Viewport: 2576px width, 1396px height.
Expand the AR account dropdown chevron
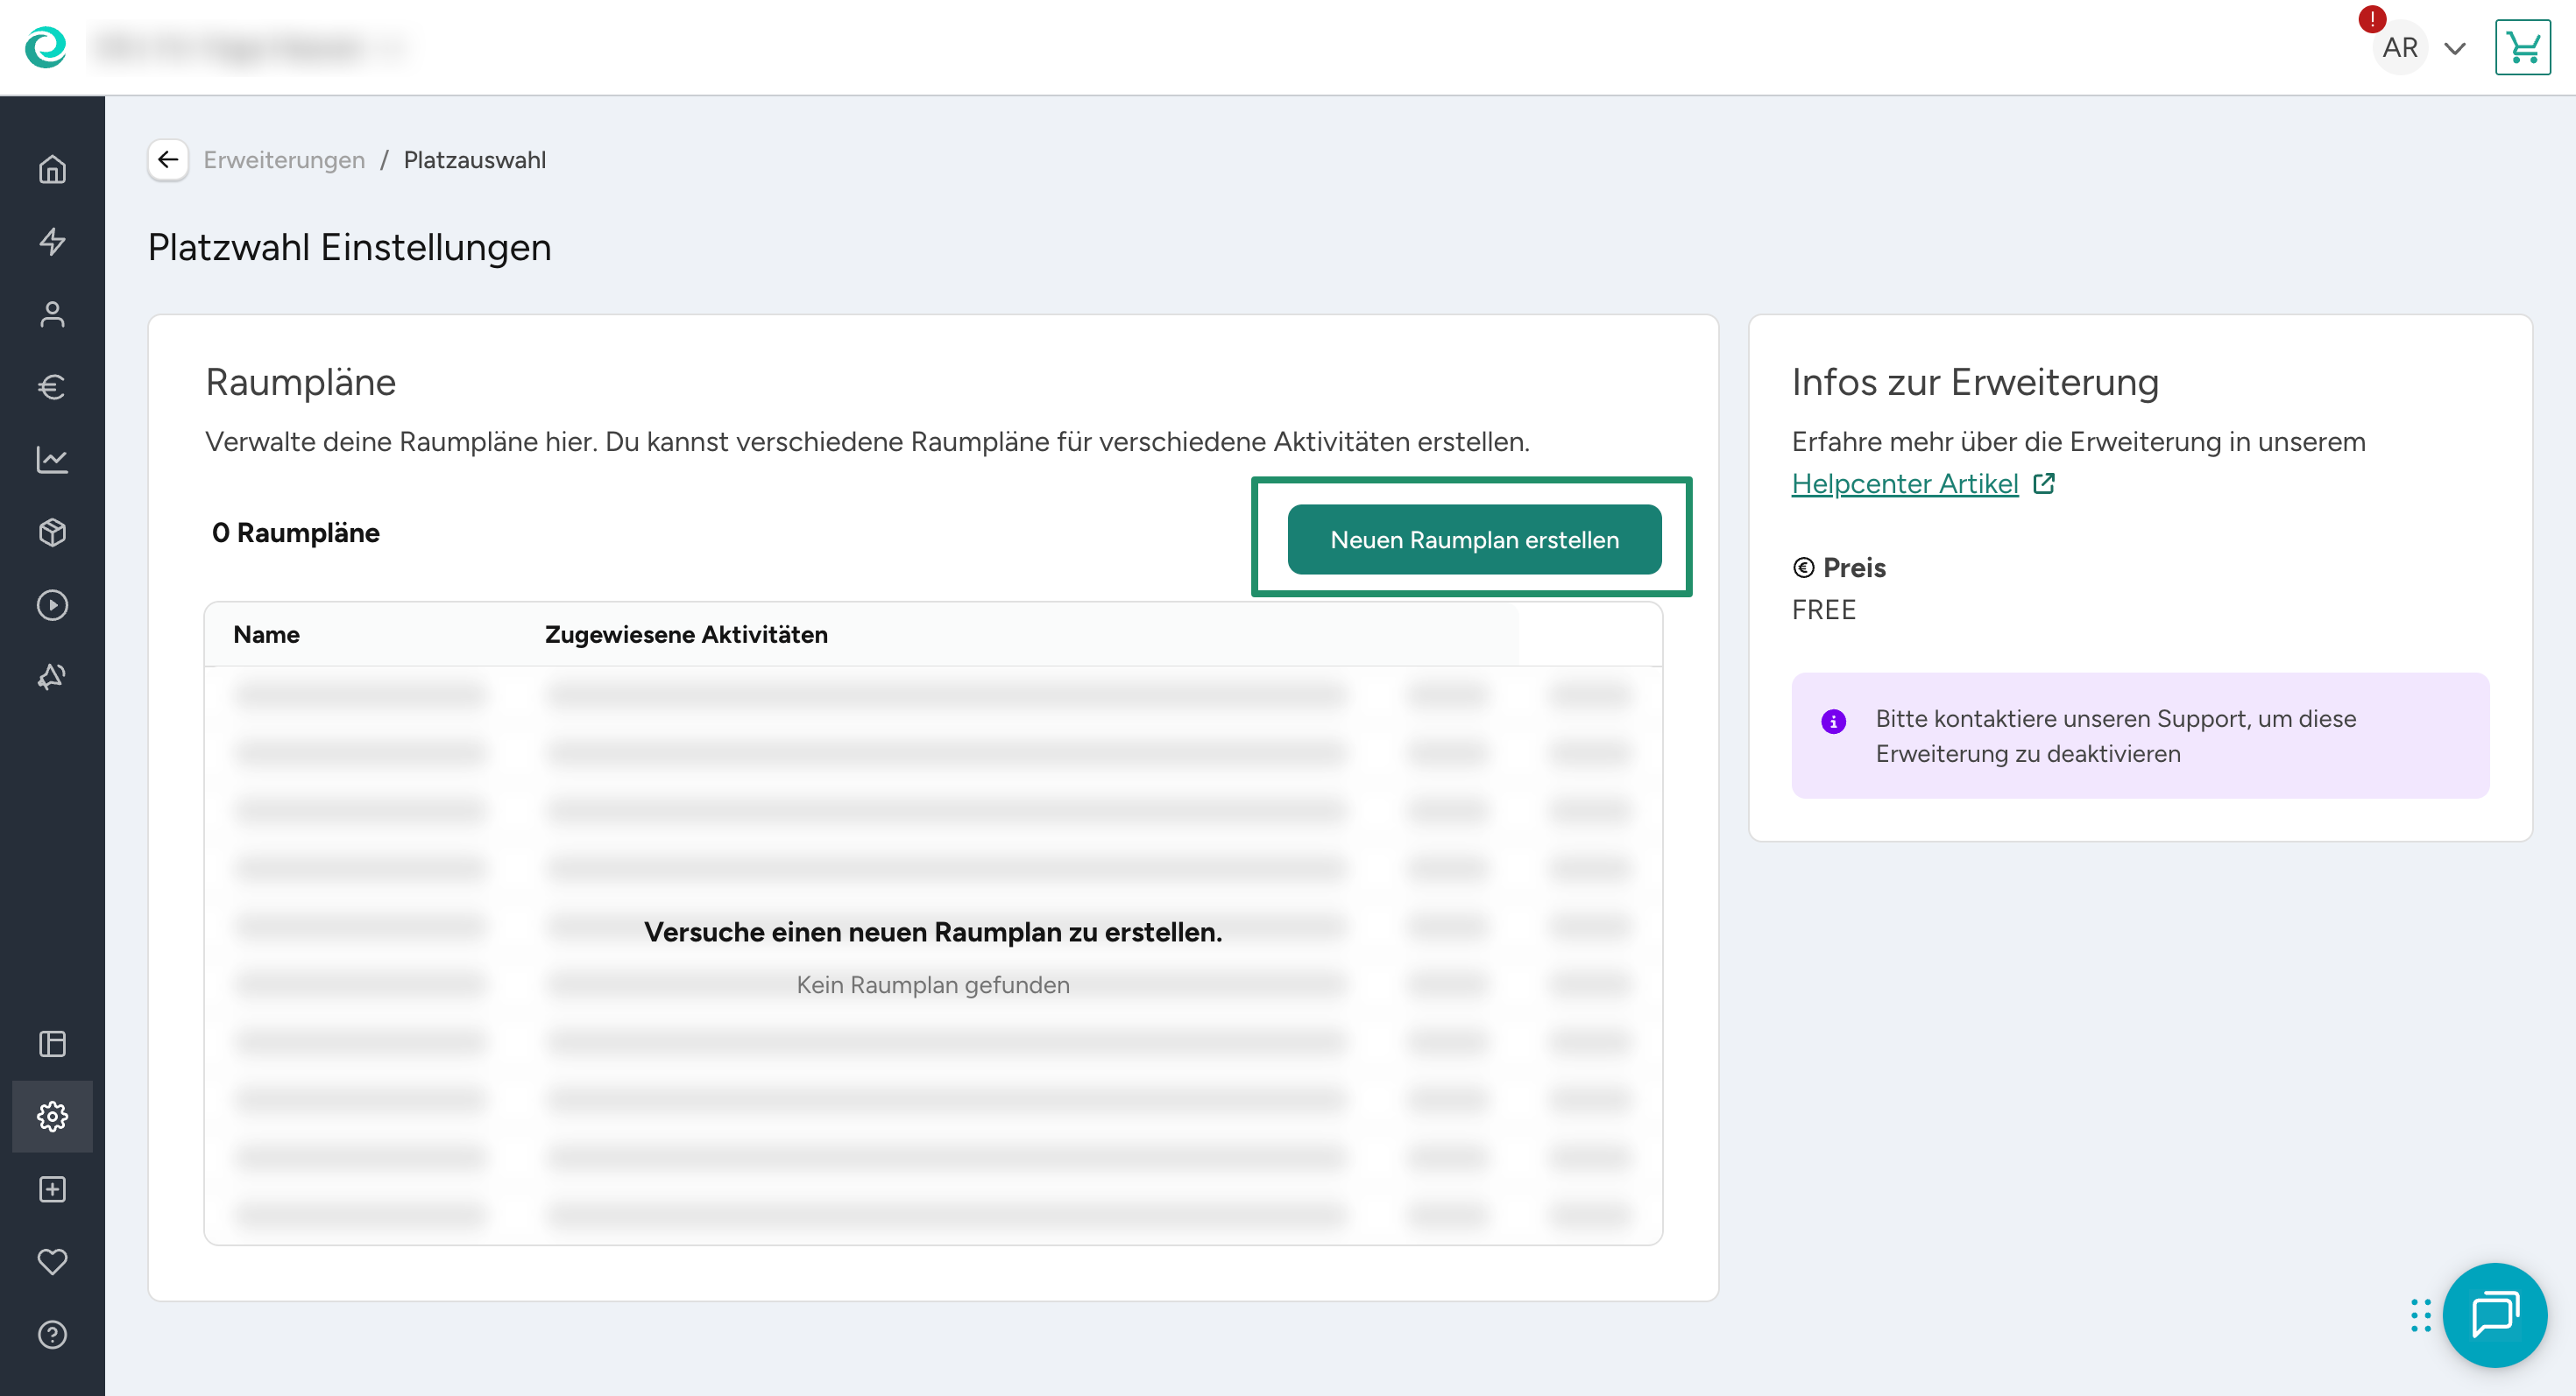point(2455,48)
